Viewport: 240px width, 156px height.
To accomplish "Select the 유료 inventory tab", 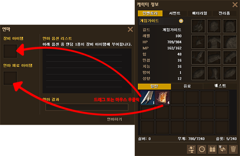I will 187,86.
